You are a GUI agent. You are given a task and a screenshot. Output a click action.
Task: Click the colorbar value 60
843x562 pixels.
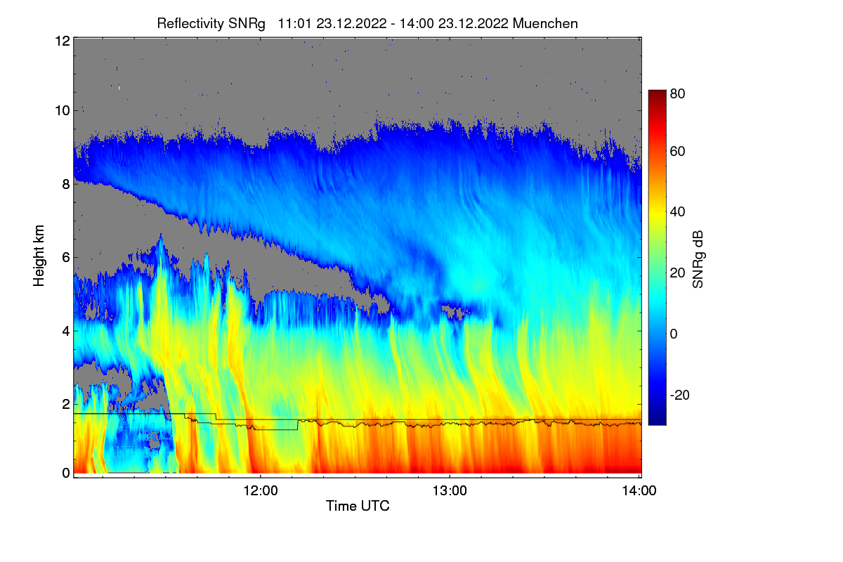click(678, 151)
